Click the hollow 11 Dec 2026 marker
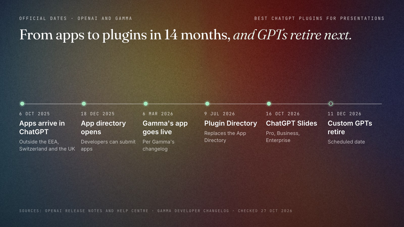The image size is (404, 227). pyautogui.click(x=331, y=104)
